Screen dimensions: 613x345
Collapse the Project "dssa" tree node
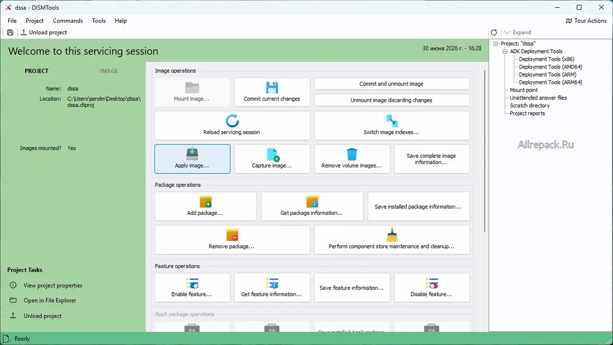[496, 44]
